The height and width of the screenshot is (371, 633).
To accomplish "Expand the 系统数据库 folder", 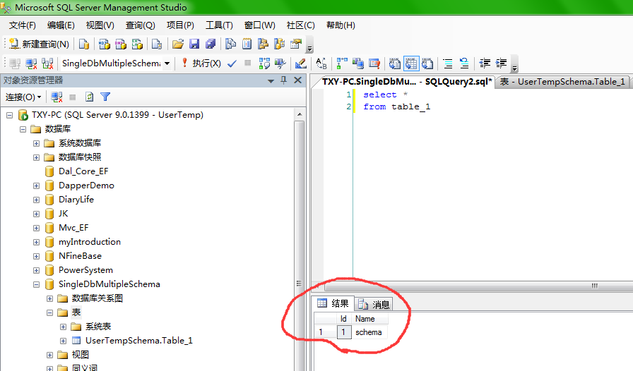I will tap(36, 144).
